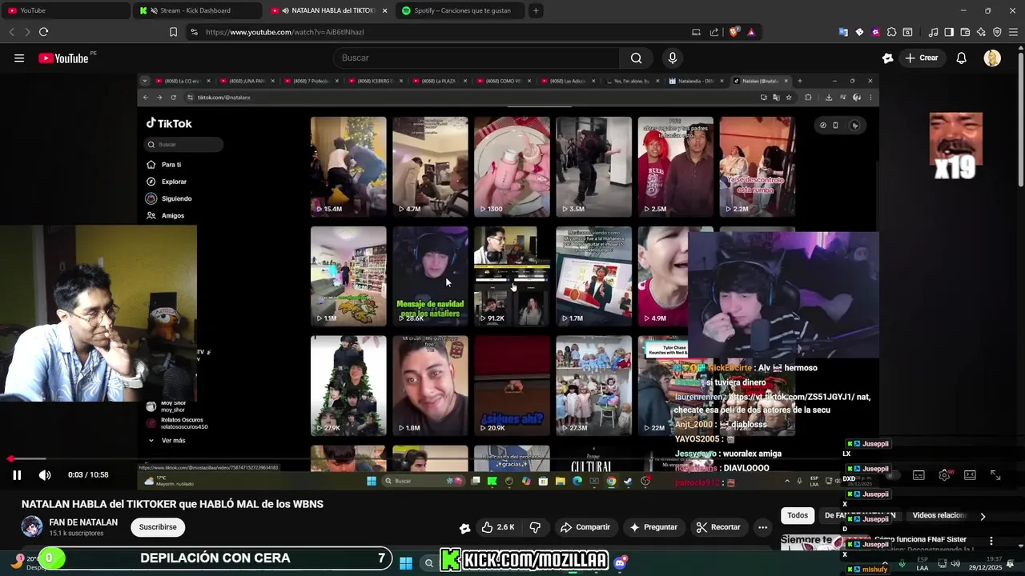
Task: Click the screen cast icon in address bar
Action: pyautogui.click(x=696, y=32)
